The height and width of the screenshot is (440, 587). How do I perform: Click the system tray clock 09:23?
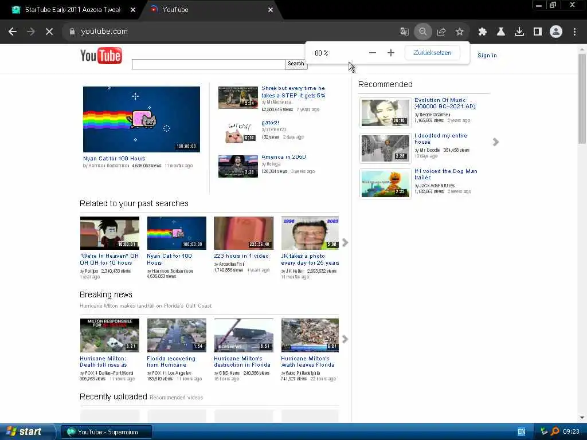point(571,432)
